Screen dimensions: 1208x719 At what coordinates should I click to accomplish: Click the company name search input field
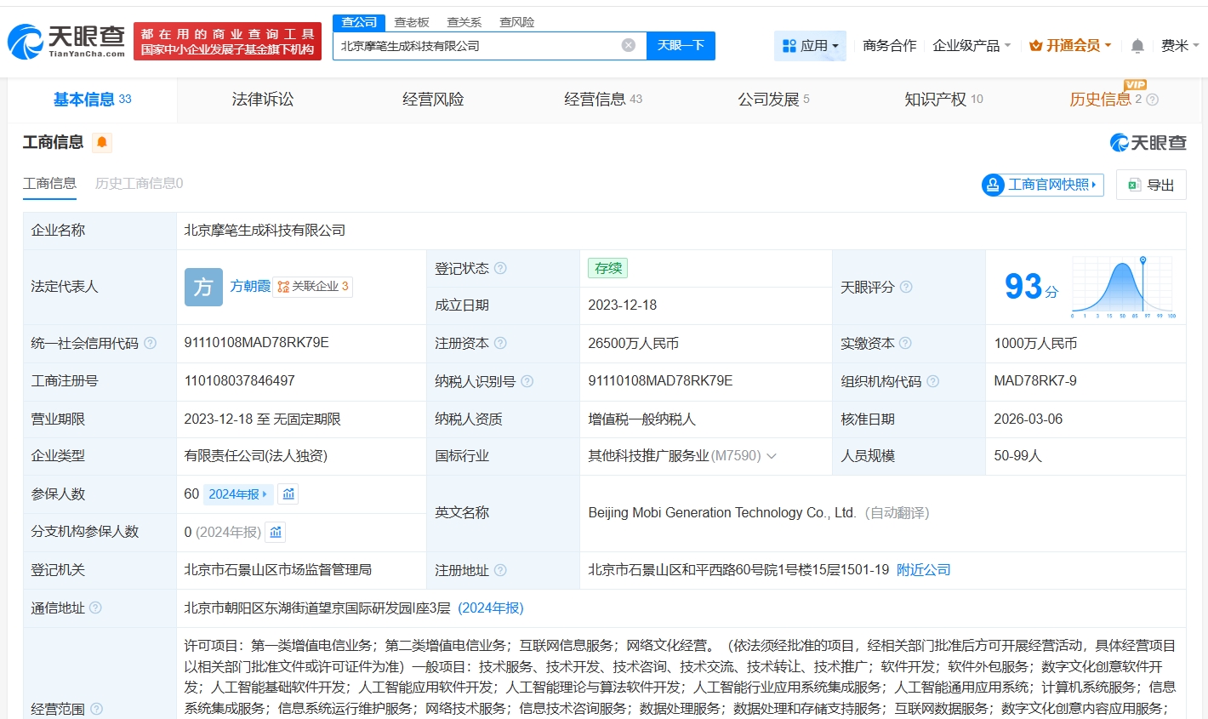pyautogui.click(x=476, y=46)
